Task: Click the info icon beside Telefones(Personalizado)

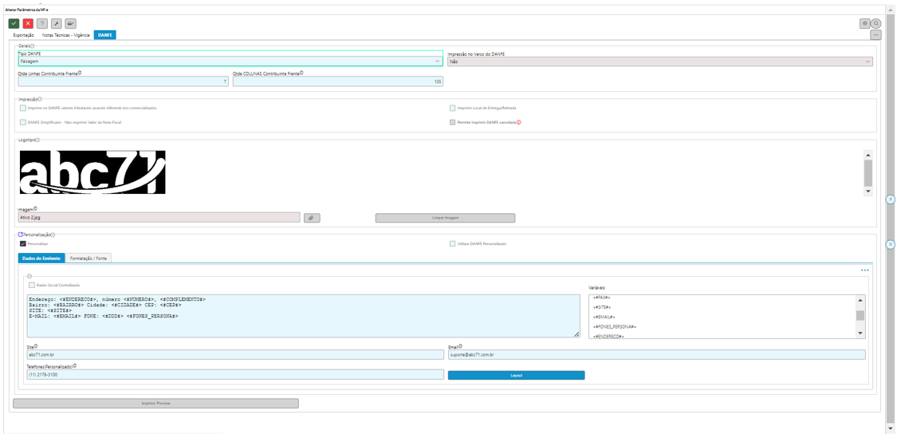Action: [75, 366]
